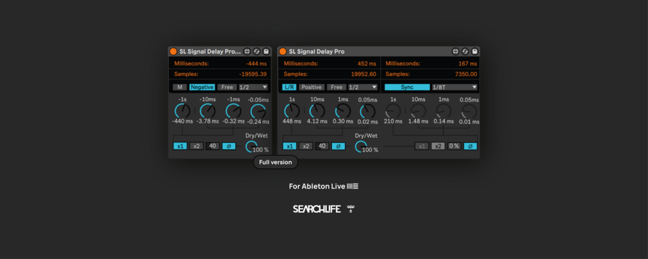Image resolution: width=648 pixels, height=259 pixels.
Task: Toggle the phase invert ø button beside the 452 ms channel's 40 field
Action: click(339, 146)
